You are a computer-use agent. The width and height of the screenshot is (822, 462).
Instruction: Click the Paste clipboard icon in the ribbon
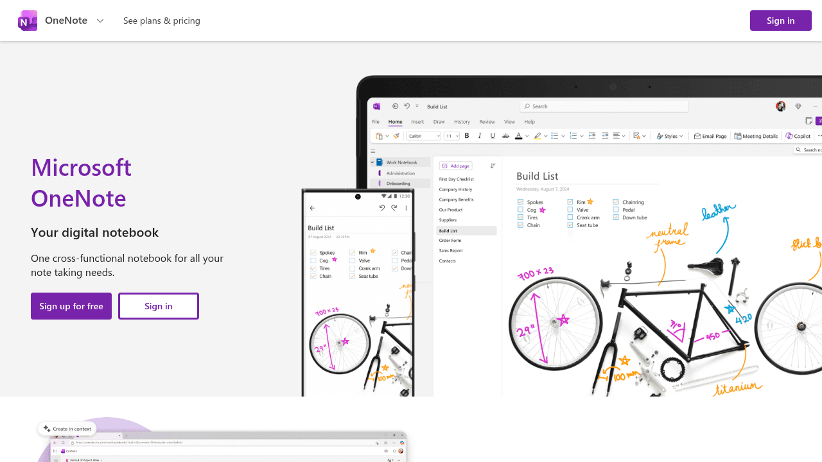pos(380,136)
